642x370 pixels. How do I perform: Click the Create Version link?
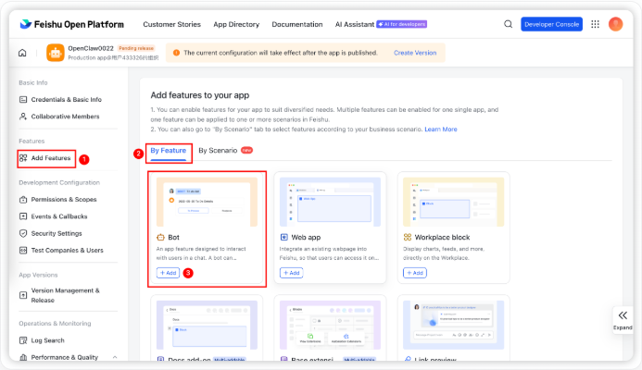coord(415,53)
